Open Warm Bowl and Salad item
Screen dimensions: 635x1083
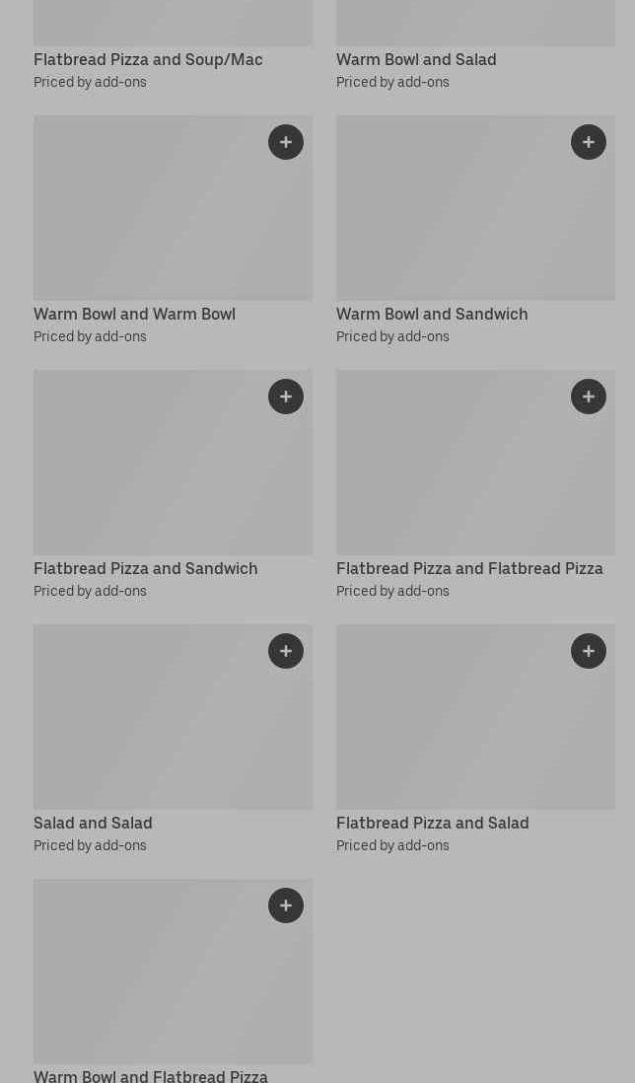coord(416,59)
